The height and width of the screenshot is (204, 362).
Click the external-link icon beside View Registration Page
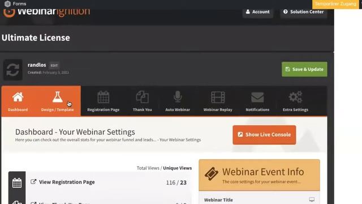33,182
